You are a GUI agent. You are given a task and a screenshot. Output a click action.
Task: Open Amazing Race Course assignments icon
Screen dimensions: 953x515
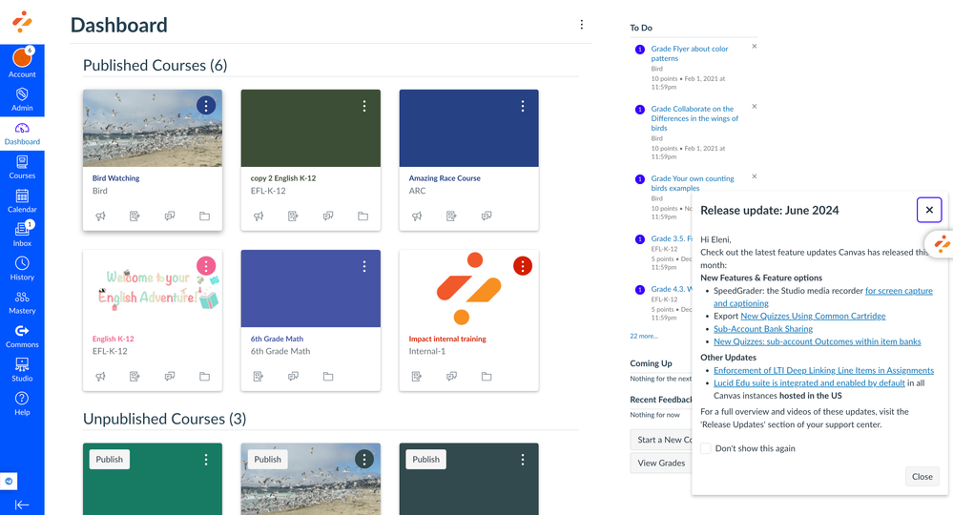point(451,216)
